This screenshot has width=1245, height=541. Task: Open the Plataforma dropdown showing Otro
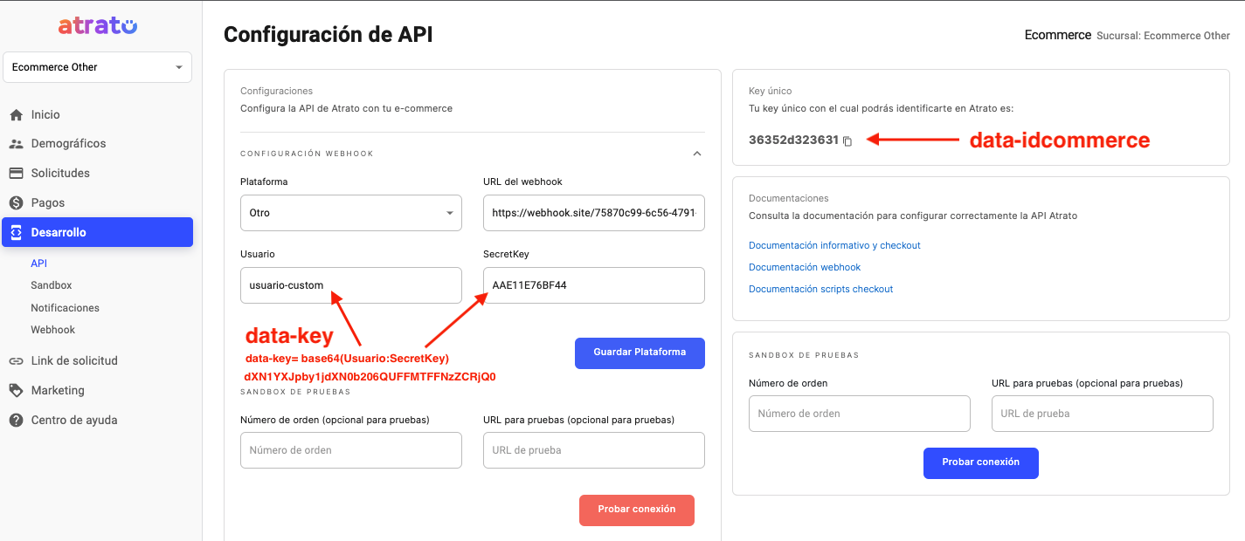coord(350,213)
